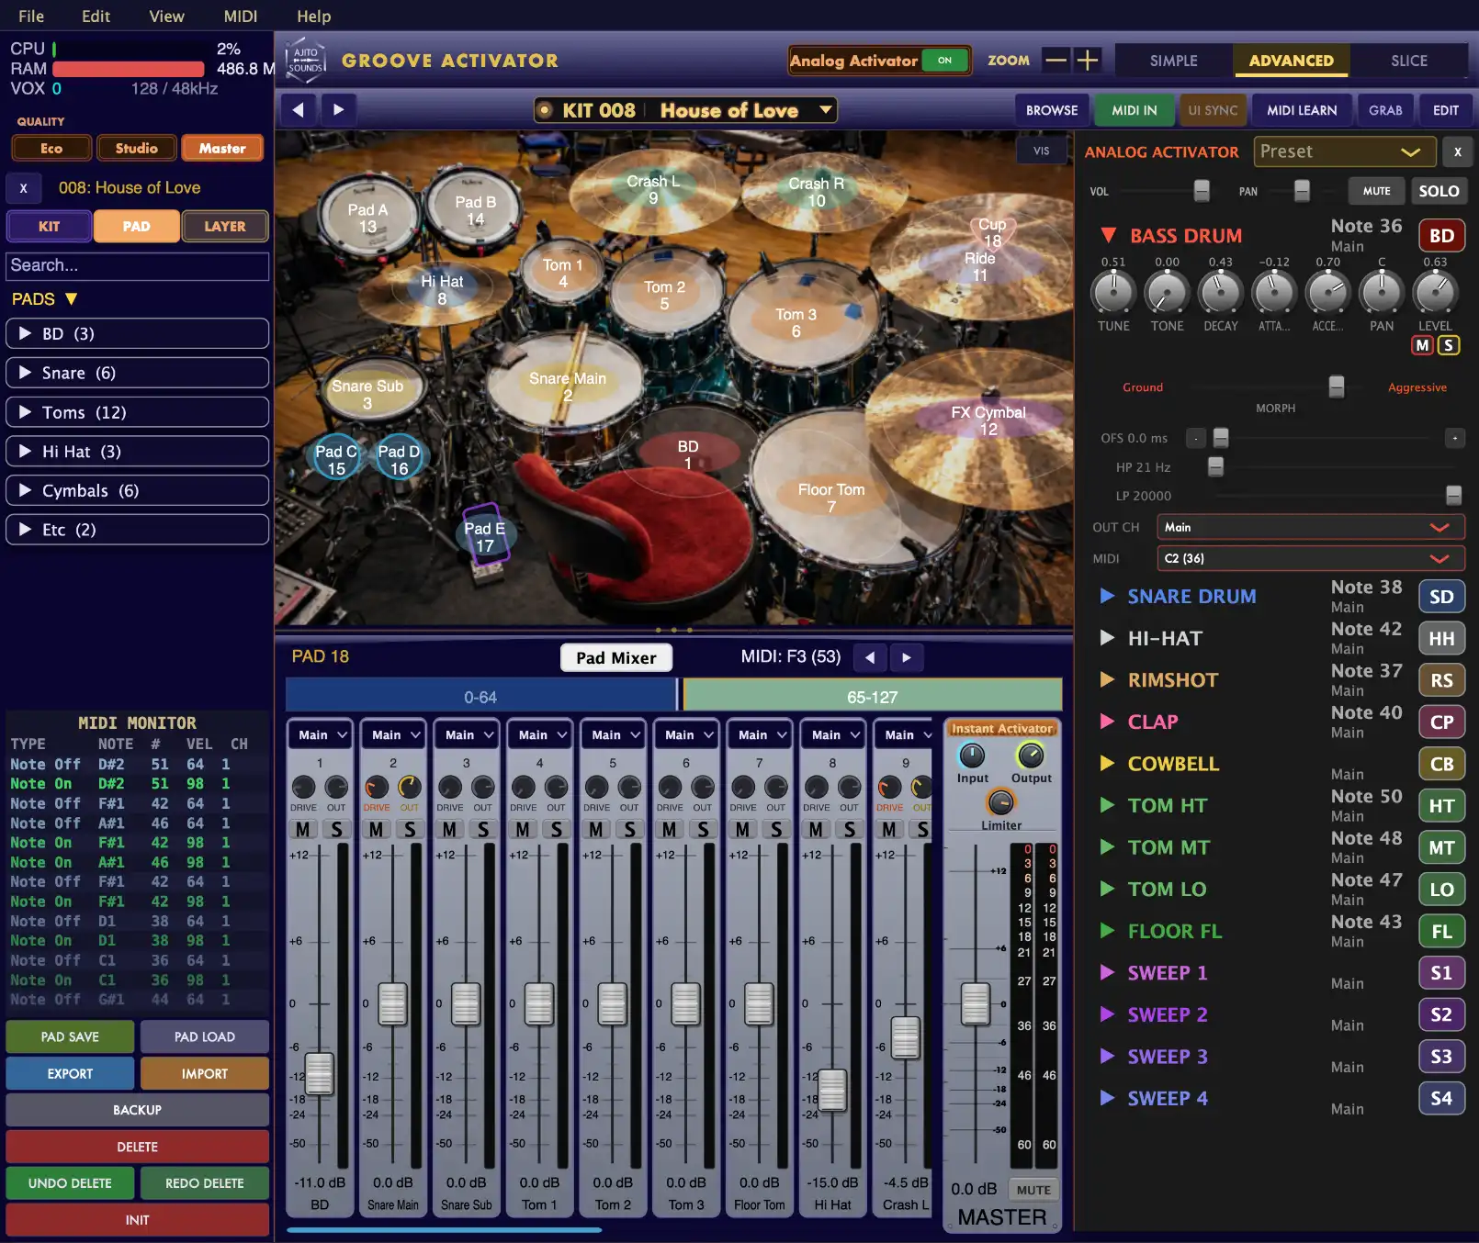Viewport: 1479px width, 1243px height.
Task: Select the BD 1 kick pad
Action: click(687, 454)
